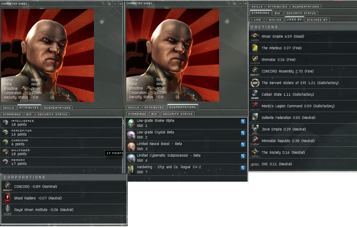Click the Intelligence 18 points row
The image size is (357, 227).
(61, 123)
